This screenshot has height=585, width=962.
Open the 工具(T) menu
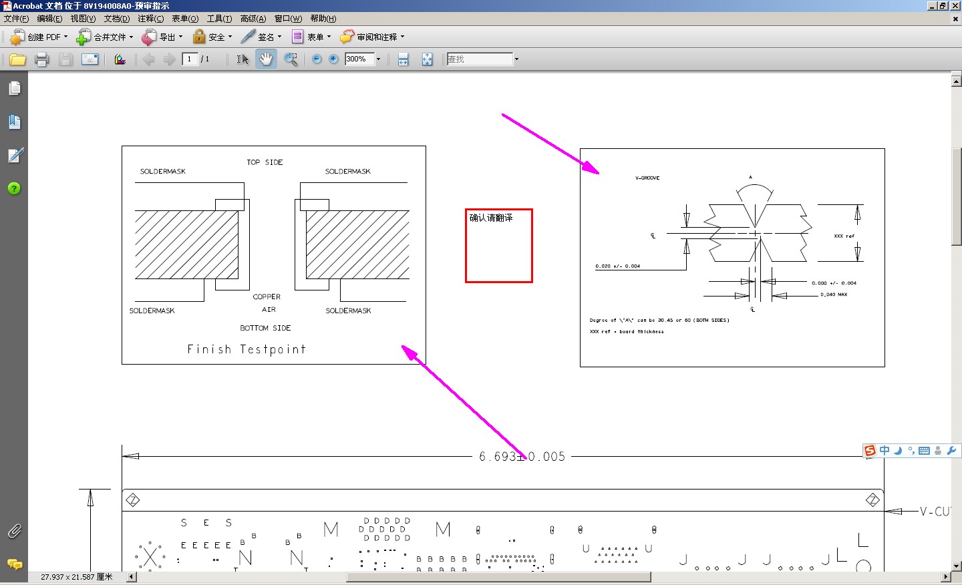(x=219, y=19)
